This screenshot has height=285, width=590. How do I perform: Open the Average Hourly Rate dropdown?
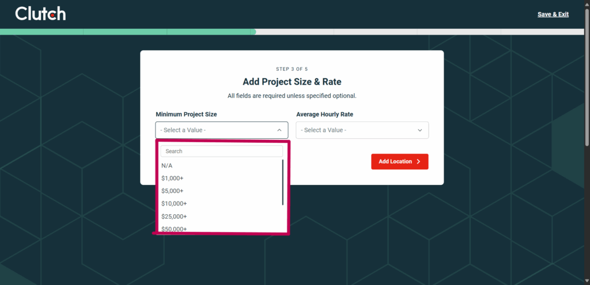pyautogui.click(x=362, y=130)
